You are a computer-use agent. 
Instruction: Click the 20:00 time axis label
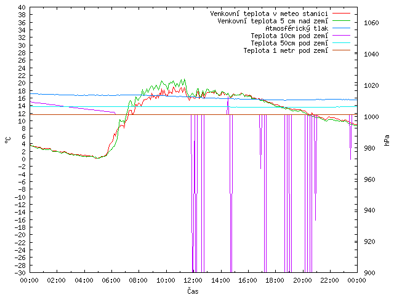click(x=302, y=280)
